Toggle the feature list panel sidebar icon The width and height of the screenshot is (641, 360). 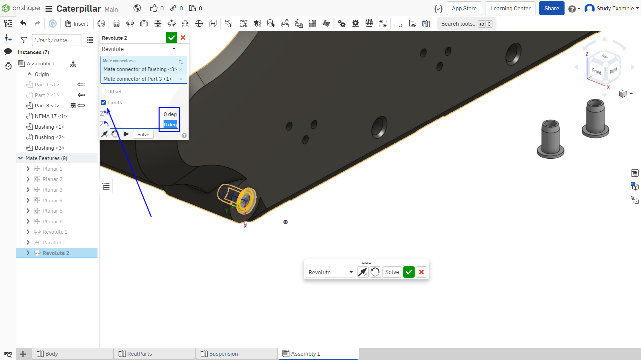point(8,23)
